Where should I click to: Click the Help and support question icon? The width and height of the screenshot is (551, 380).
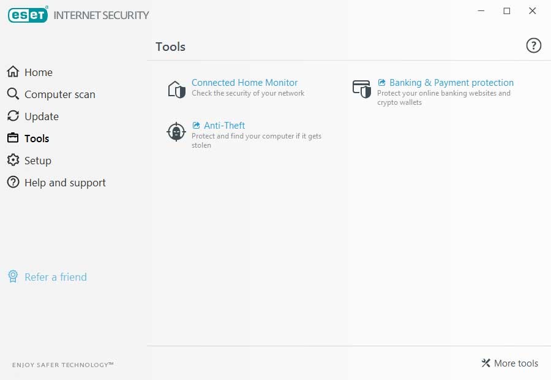tap(13, 182)
